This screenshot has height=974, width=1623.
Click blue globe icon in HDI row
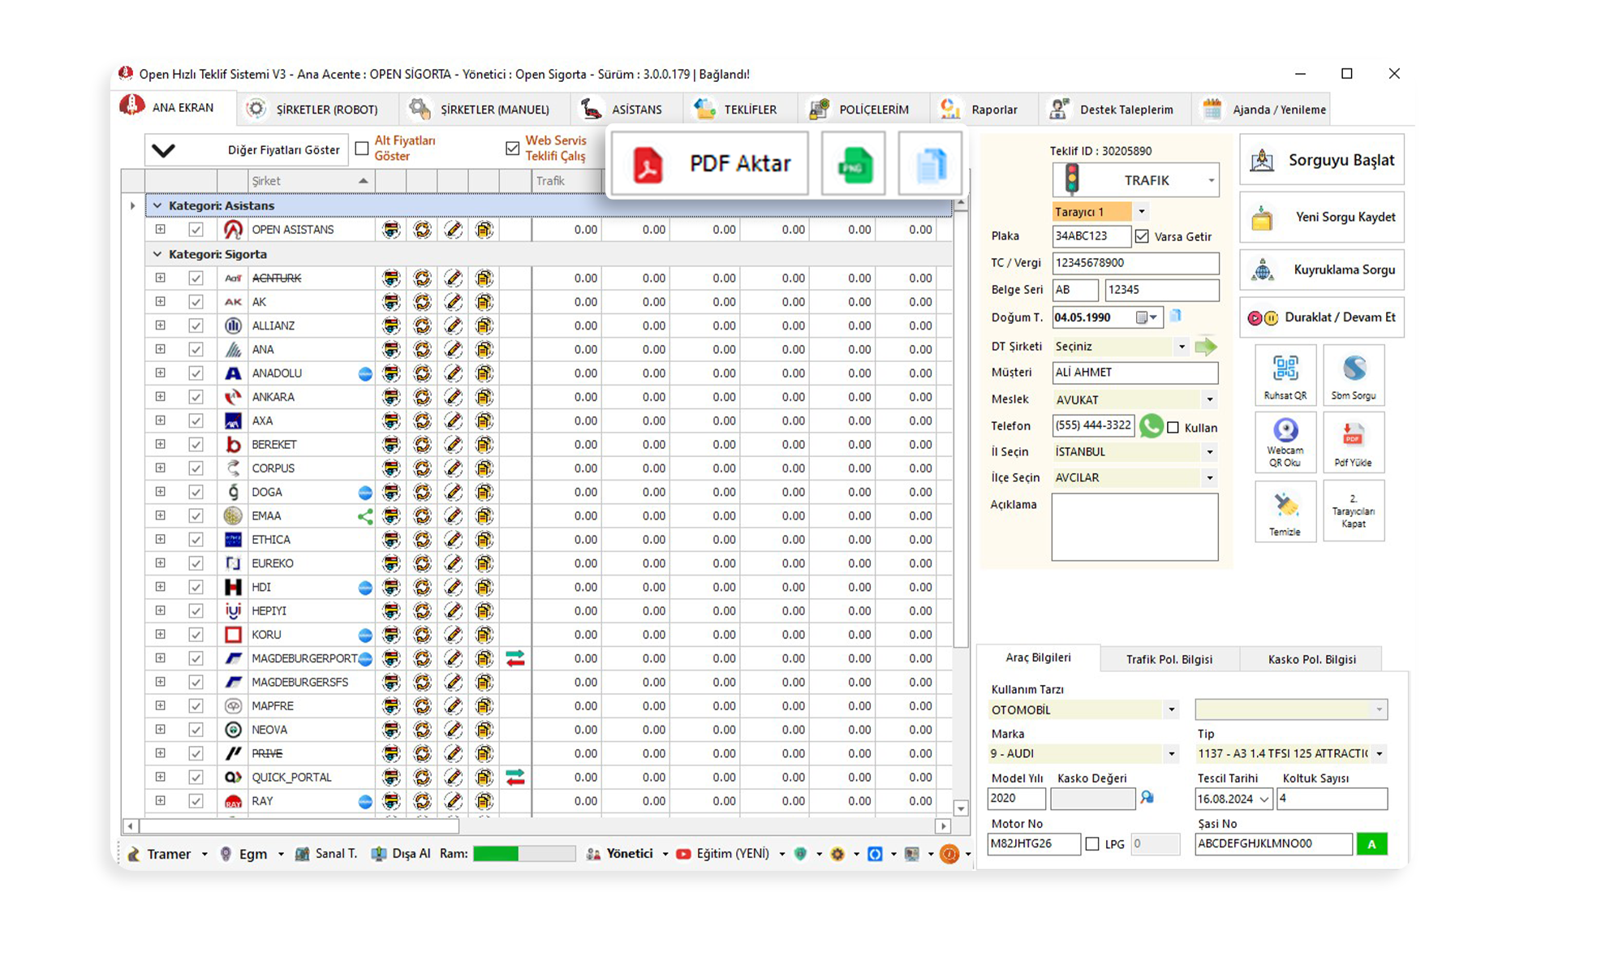[x=365, y=588]
